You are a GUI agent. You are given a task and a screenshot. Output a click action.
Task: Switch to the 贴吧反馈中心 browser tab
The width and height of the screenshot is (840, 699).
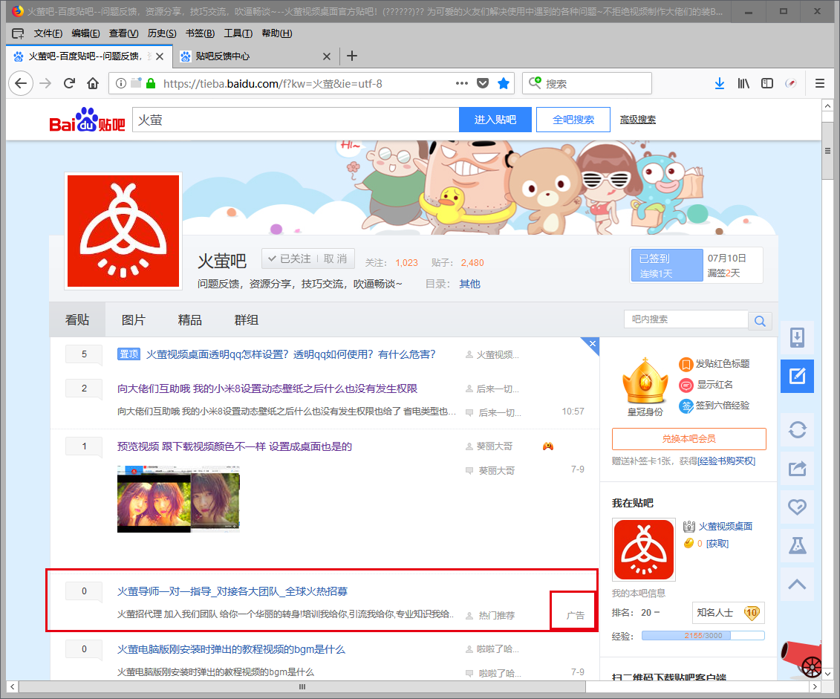point(256,56)
